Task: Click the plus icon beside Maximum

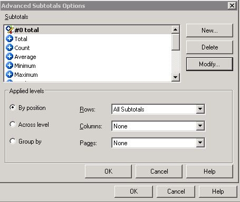Action: coord(9,74)
